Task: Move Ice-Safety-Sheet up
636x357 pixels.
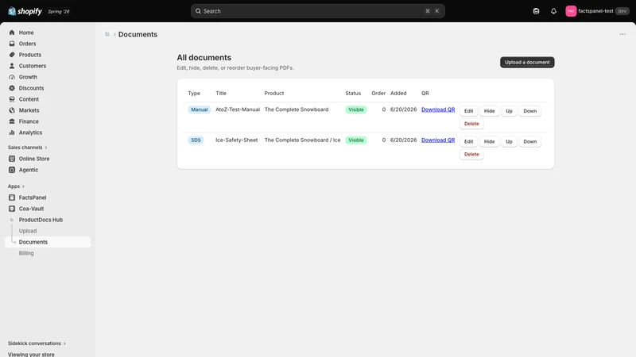Action: [509, 142]
